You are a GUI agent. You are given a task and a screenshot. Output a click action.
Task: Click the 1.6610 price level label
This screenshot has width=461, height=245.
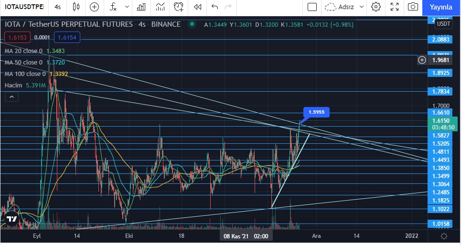pyautogui.click(x=440, y=113)
